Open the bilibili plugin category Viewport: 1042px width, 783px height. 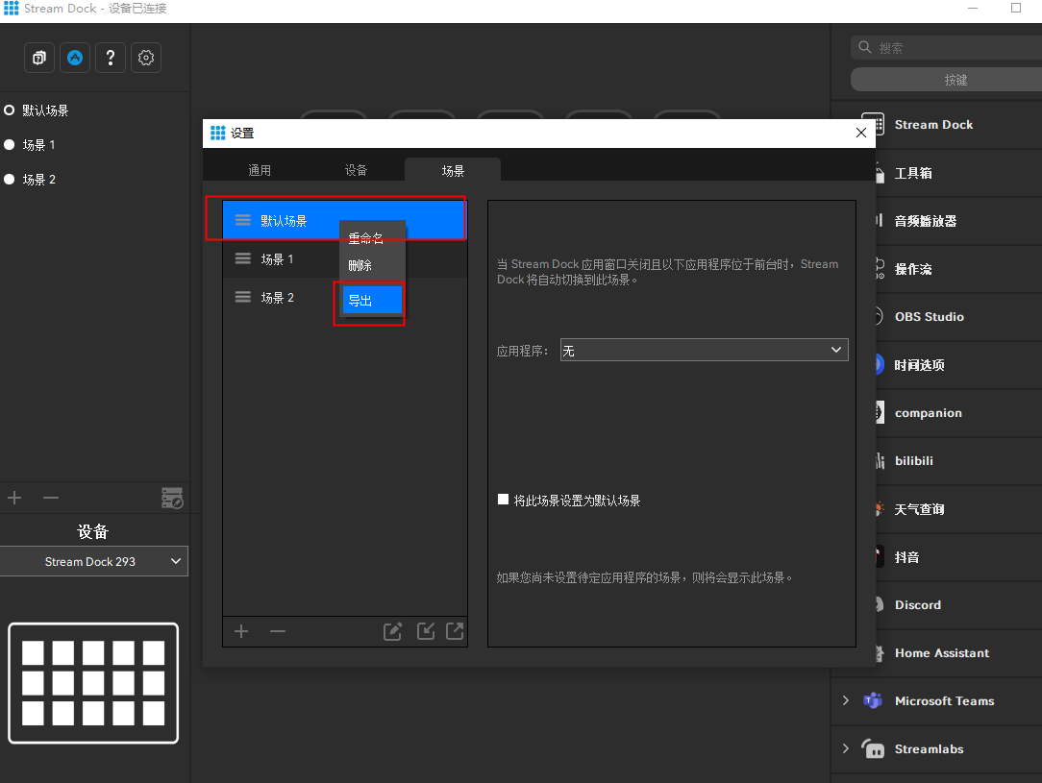pos(936,461)
